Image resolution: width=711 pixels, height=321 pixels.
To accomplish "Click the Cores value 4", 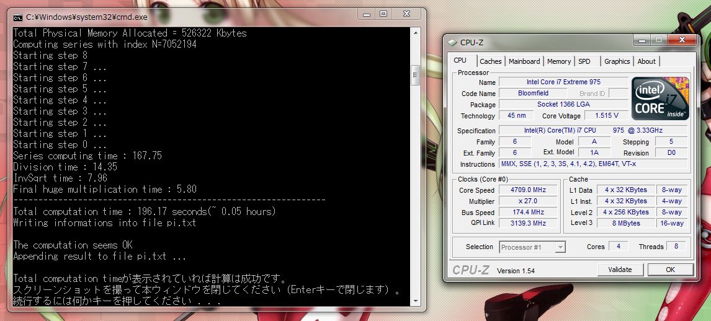I will pos(619,247).
